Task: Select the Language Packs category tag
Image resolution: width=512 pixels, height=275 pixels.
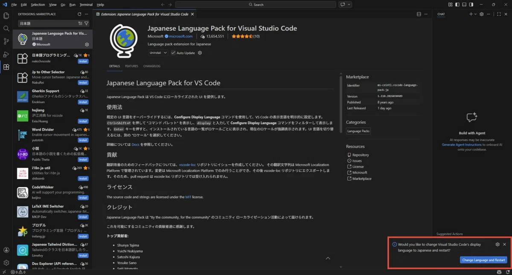Action: click(358, 131)
